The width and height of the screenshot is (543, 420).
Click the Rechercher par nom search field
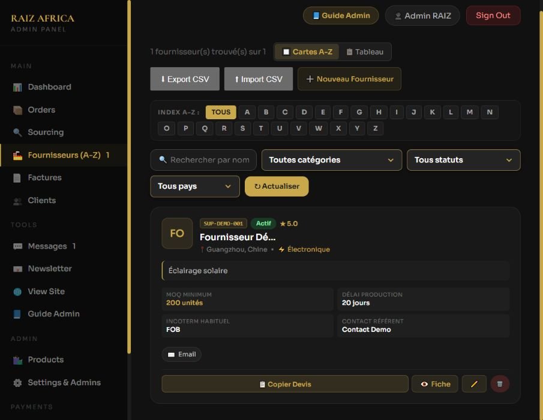point(203,160)
